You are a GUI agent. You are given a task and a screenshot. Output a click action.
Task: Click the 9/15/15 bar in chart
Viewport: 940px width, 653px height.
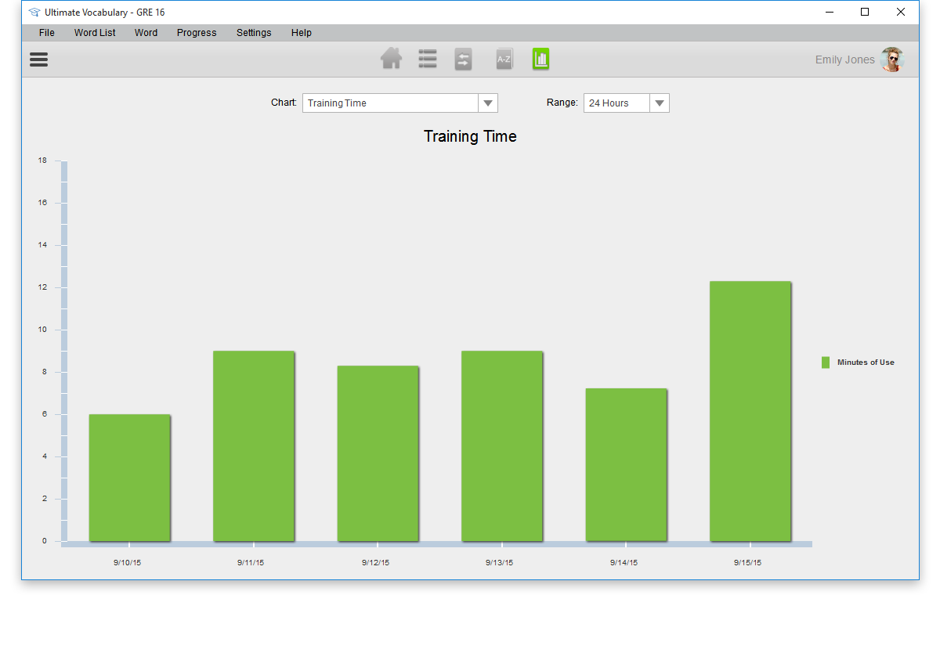click(x=750, y=411)
